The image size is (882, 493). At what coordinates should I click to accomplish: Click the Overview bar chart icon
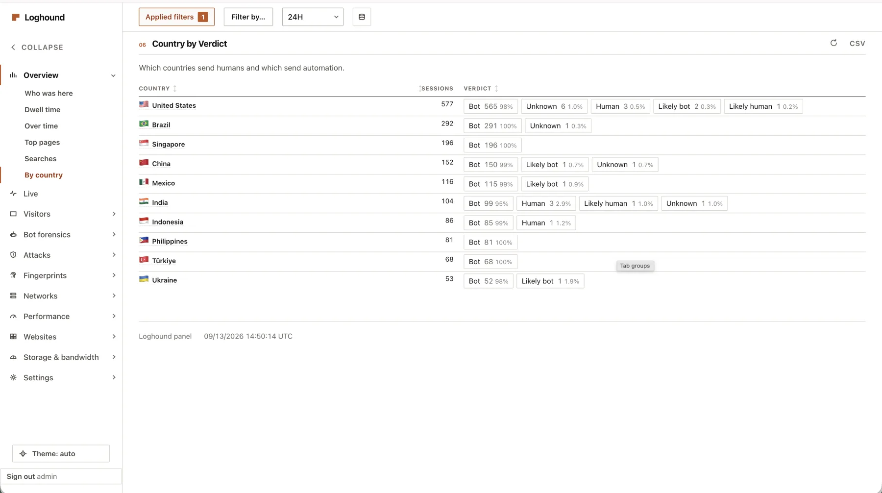13,75
